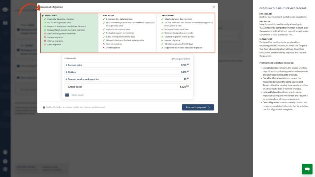Click the Signature plan title
This screenshot has height=177, width=315.
168,15
